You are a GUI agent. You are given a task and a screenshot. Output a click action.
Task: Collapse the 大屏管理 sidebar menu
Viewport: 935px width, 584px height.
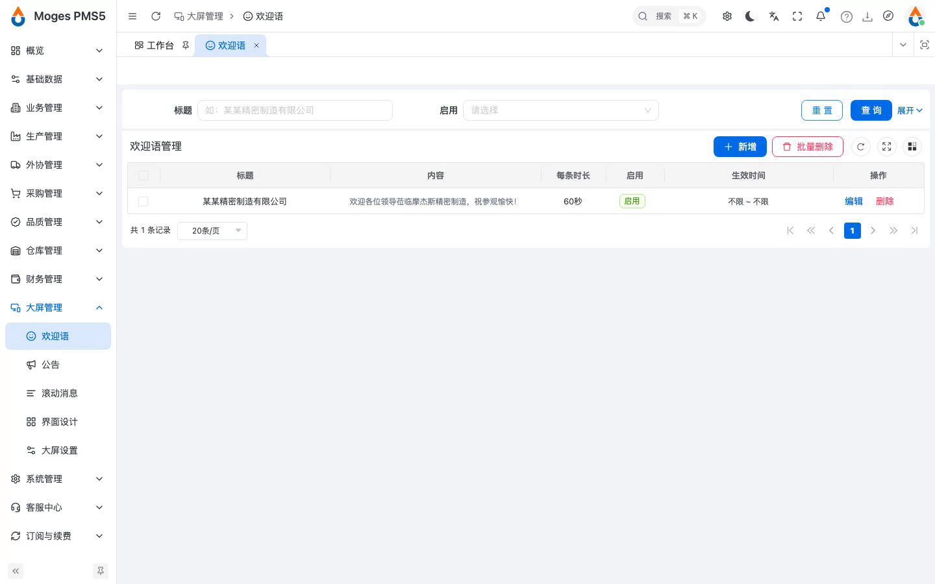(58, 308)
